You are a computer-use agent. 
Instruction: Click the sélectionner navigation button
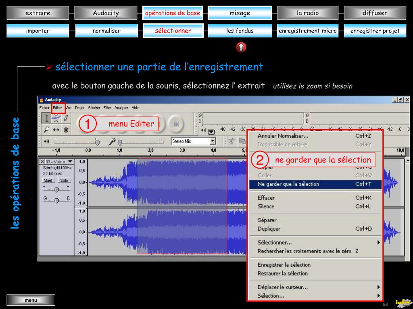tap(173, 31)
